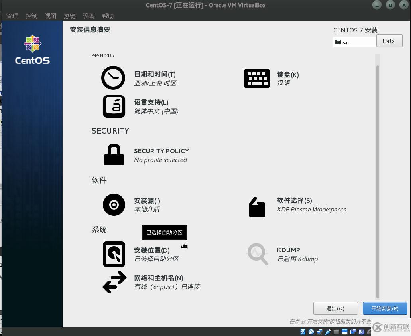Open 日期和时间(T) settings
This screenshot has width=411, height=336.
155,74
